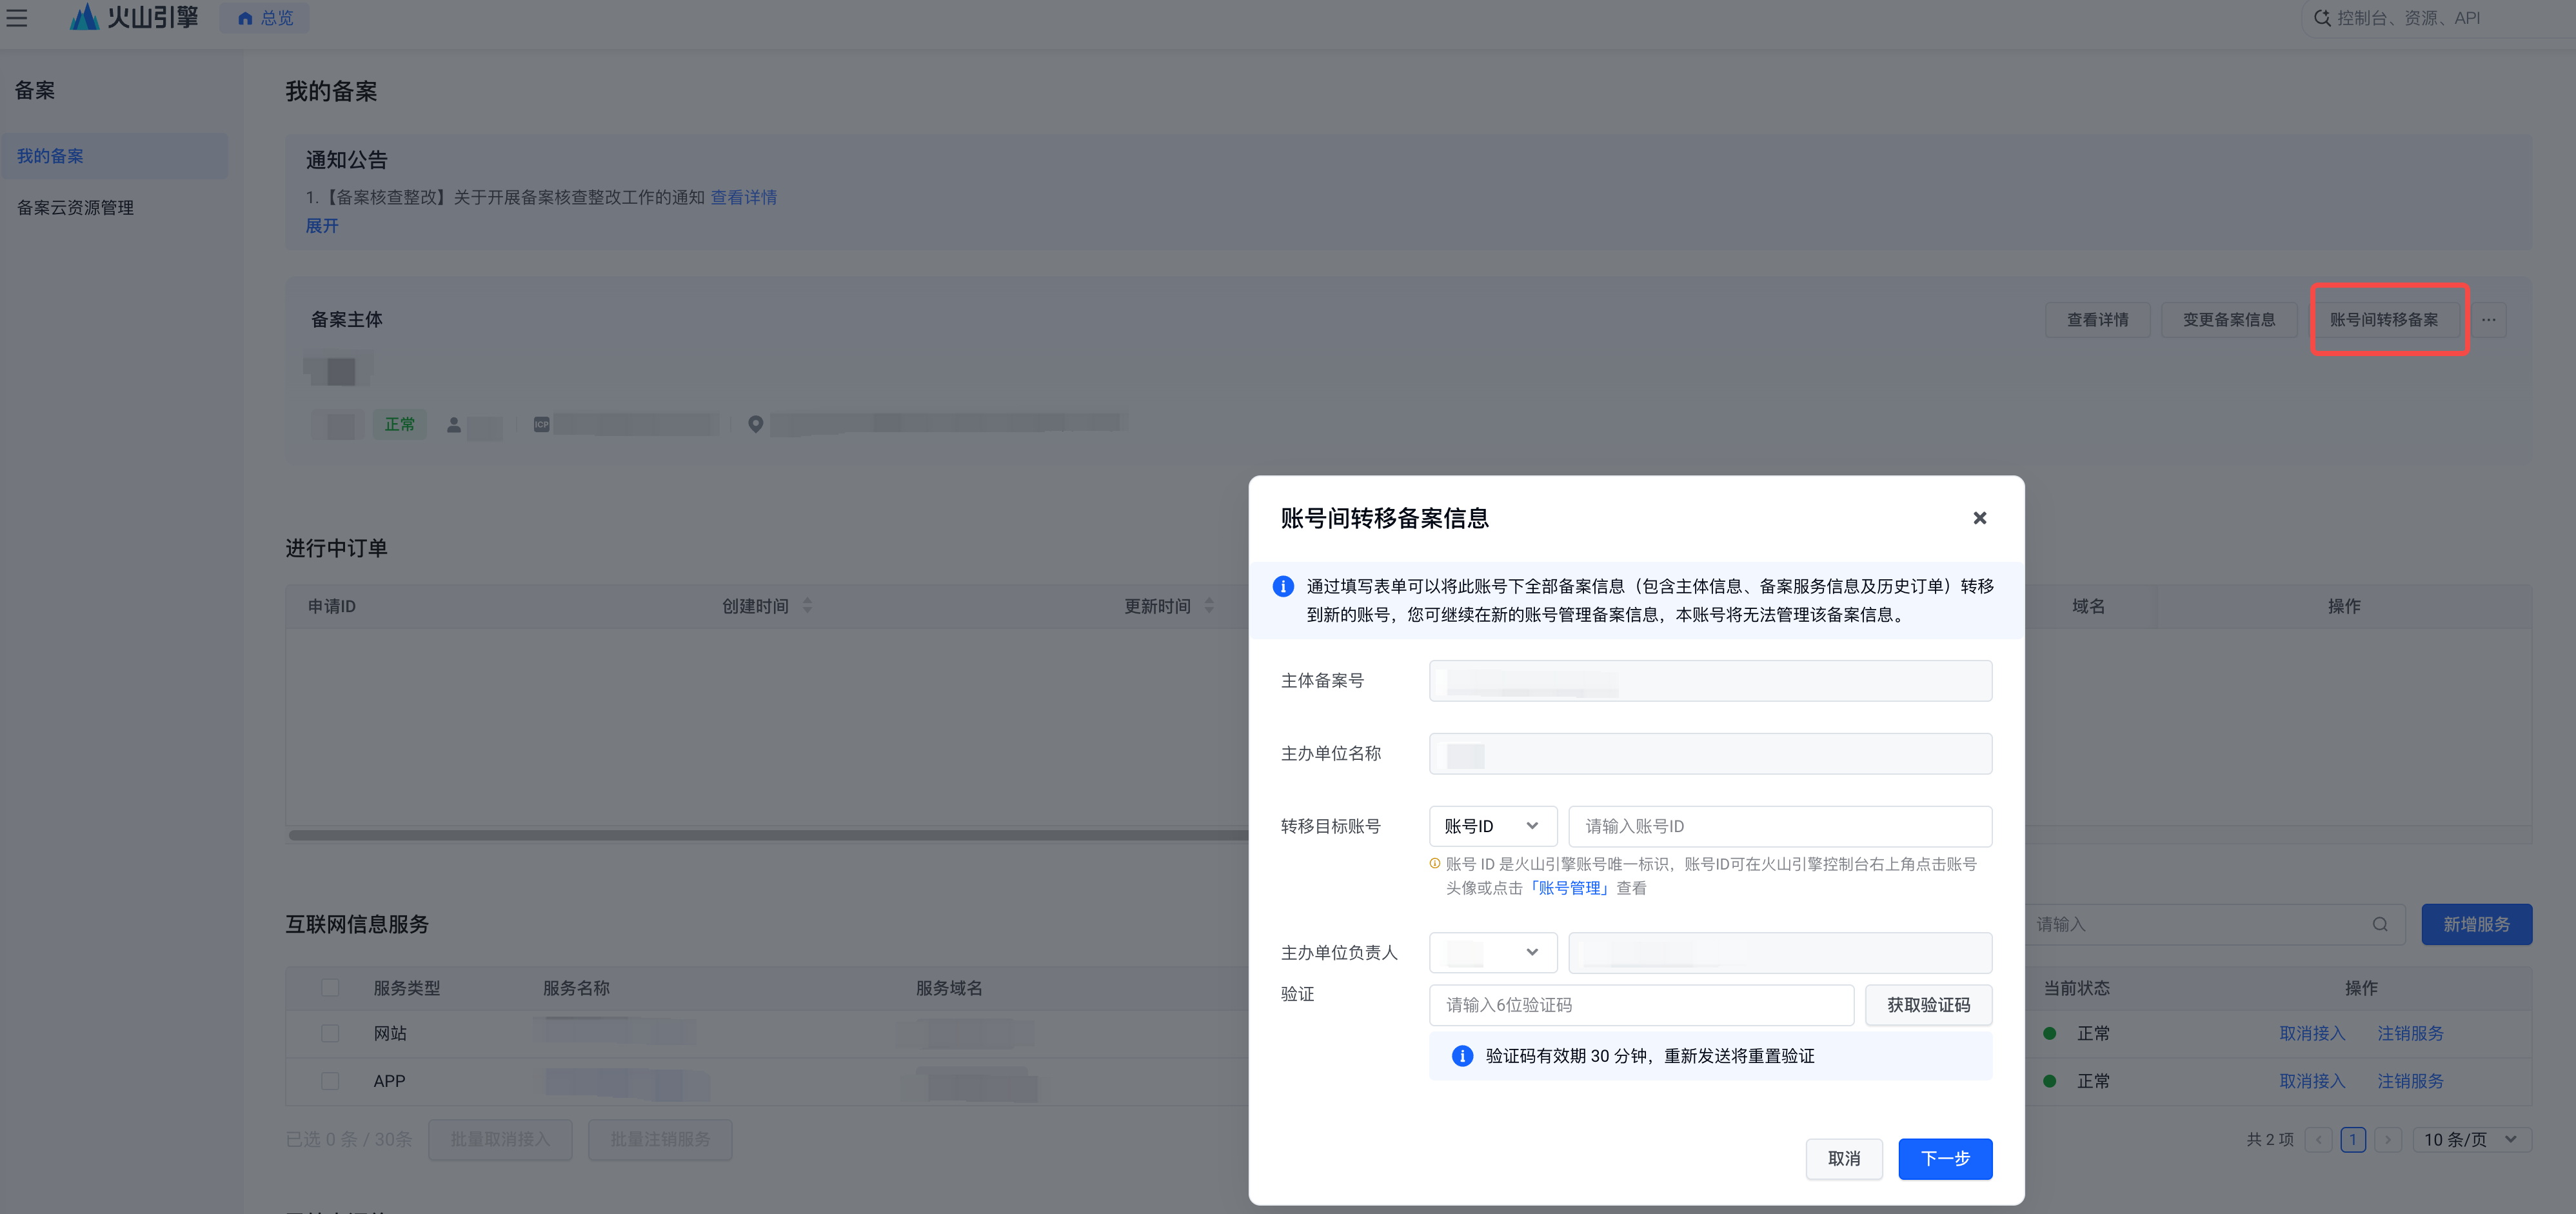Open the 总览 home tab

pos(265,18)
